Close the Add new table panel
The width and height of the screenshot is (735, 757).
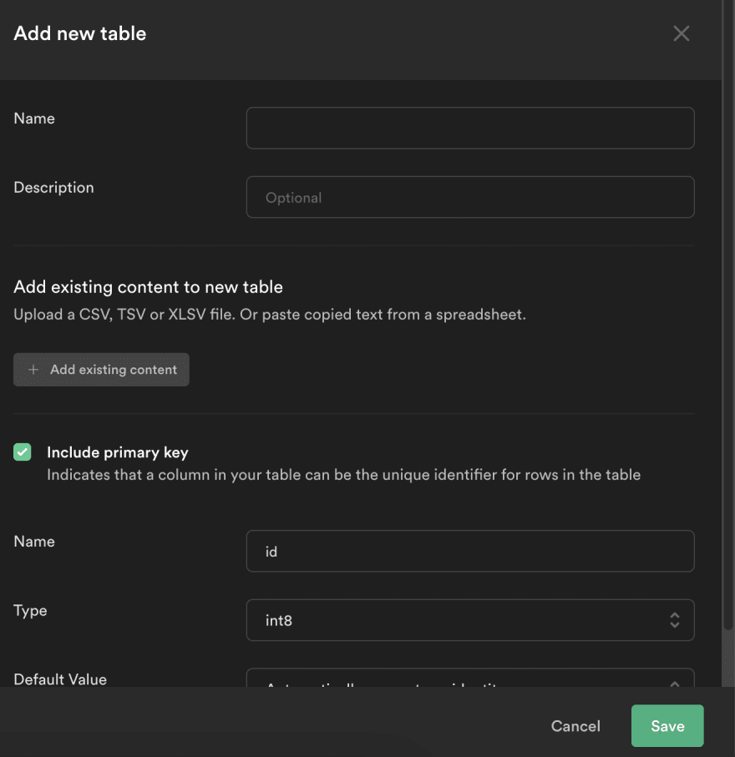pyautogui.click(x=681, y=33)
